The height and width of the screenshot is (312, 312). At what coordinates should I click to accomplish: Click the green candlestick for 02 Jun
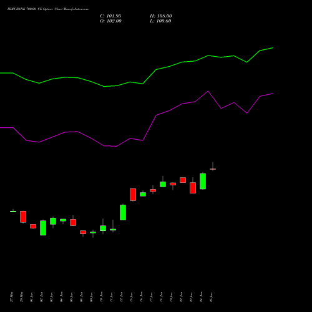[x=43, y=228]
